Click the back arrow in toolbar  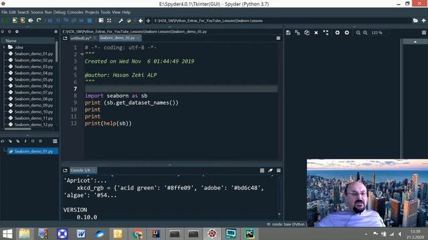coord(140,21)
